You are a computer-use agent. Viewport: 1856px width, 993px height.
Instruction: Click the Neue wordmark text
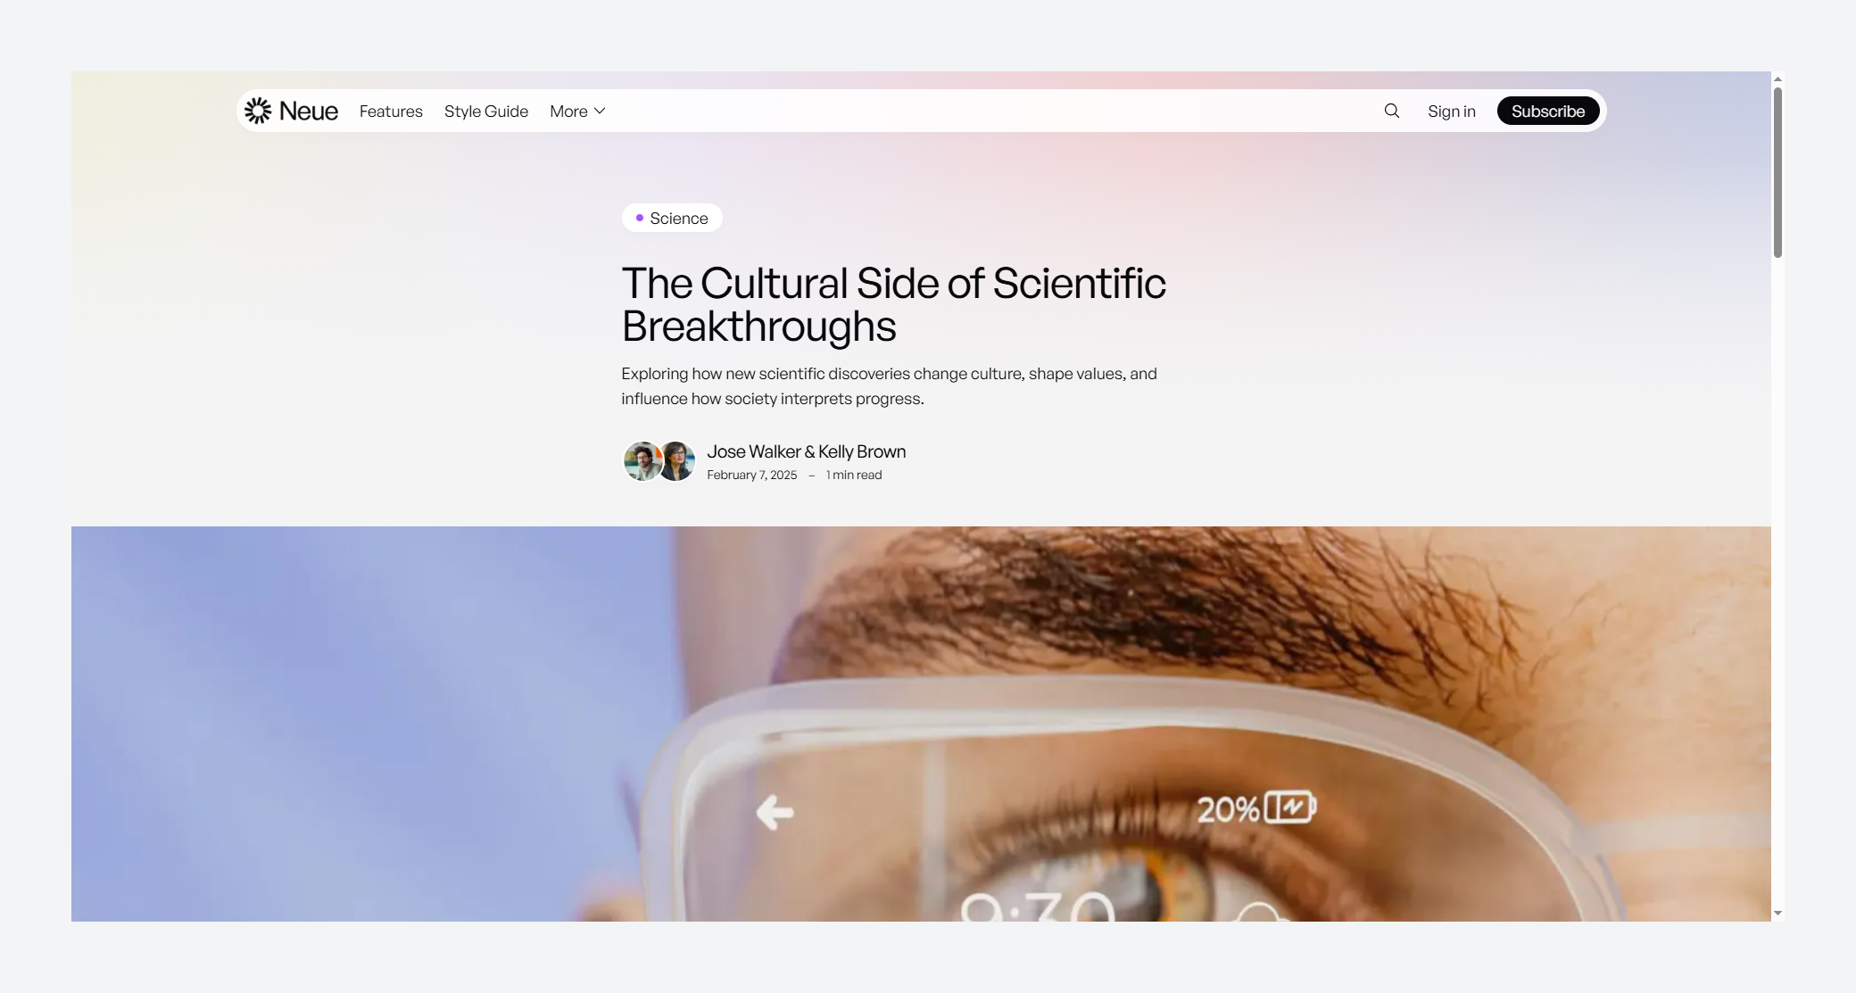pos(309,111)
